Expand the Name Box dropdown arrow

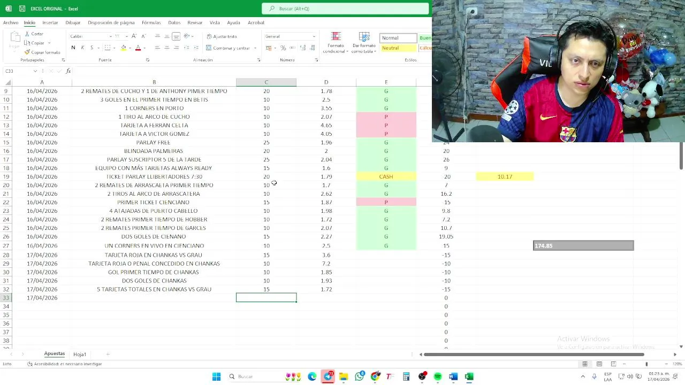[35, 71]
